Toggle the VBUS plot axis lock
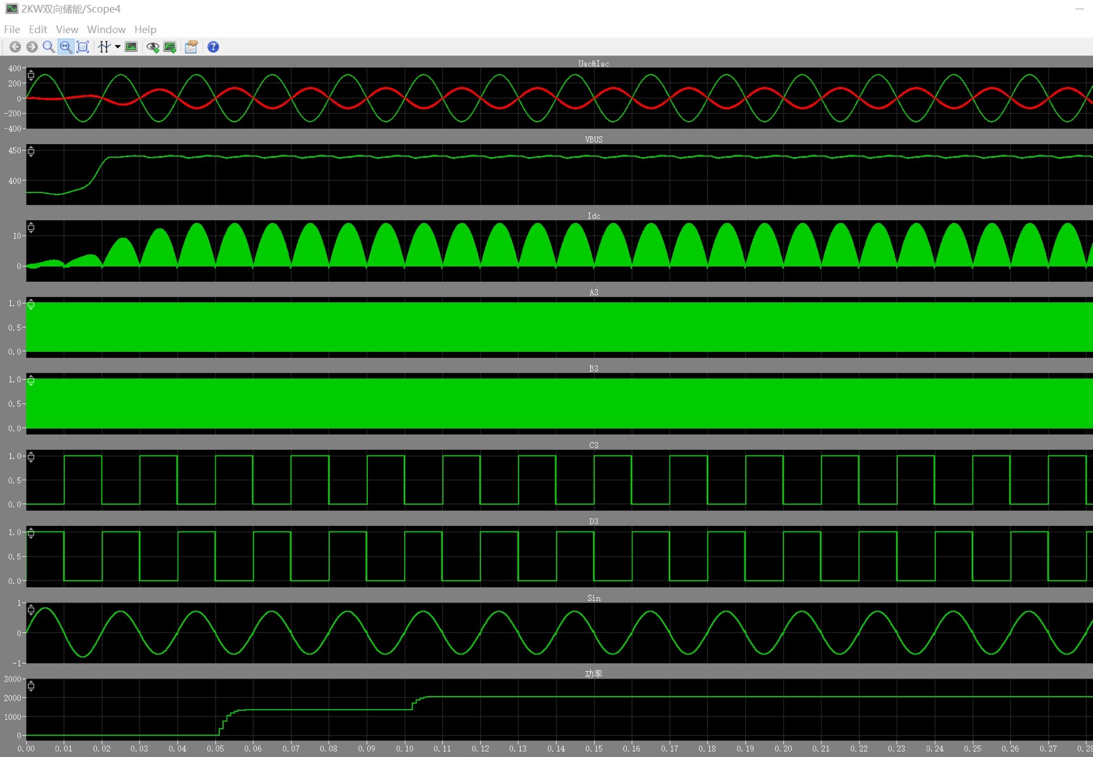Image resolution: width=1093 pixels, height=757 pixels. pos(31,151)
